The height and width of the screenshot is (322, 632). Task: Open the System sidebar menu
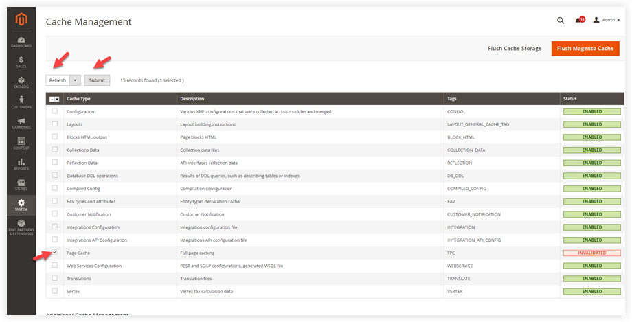tap(21, 205)
